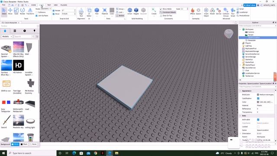
Task: Select the Rotate tool
Action: click(23, 11)
